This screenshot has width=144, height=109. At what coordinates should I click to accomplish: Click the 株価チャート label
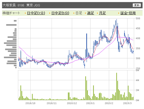click(x=11, y=13)
